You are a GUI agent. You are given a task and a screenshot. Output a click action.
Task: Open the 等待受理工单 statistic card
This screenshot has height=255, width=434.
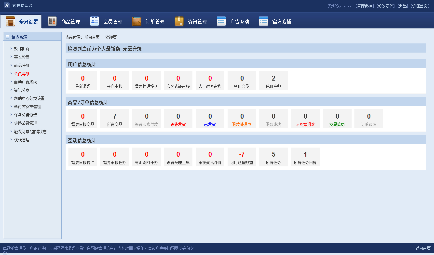tap(178, 157)
